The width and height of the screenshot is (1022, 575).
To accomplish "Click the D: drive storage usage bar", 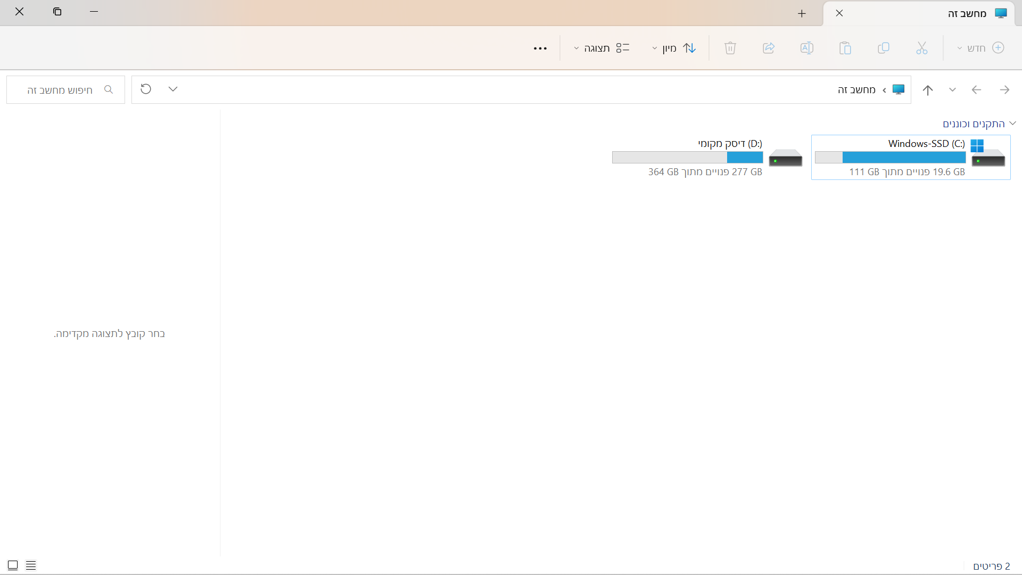I will pyautogui.click(x=687, y=158).
